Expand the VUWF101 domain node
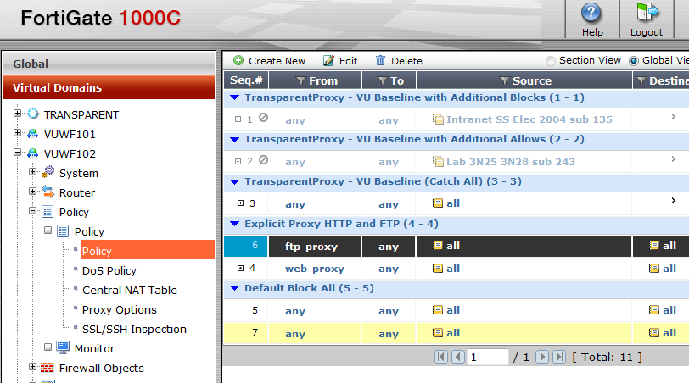 (x=17, y=132)
